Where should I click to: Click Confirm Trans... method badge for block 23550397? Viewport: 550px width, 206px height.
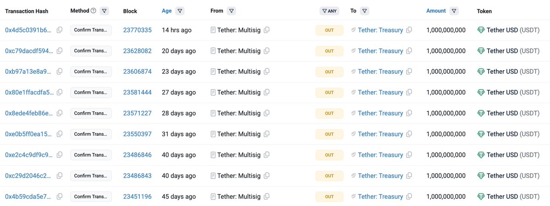(91, 134)
